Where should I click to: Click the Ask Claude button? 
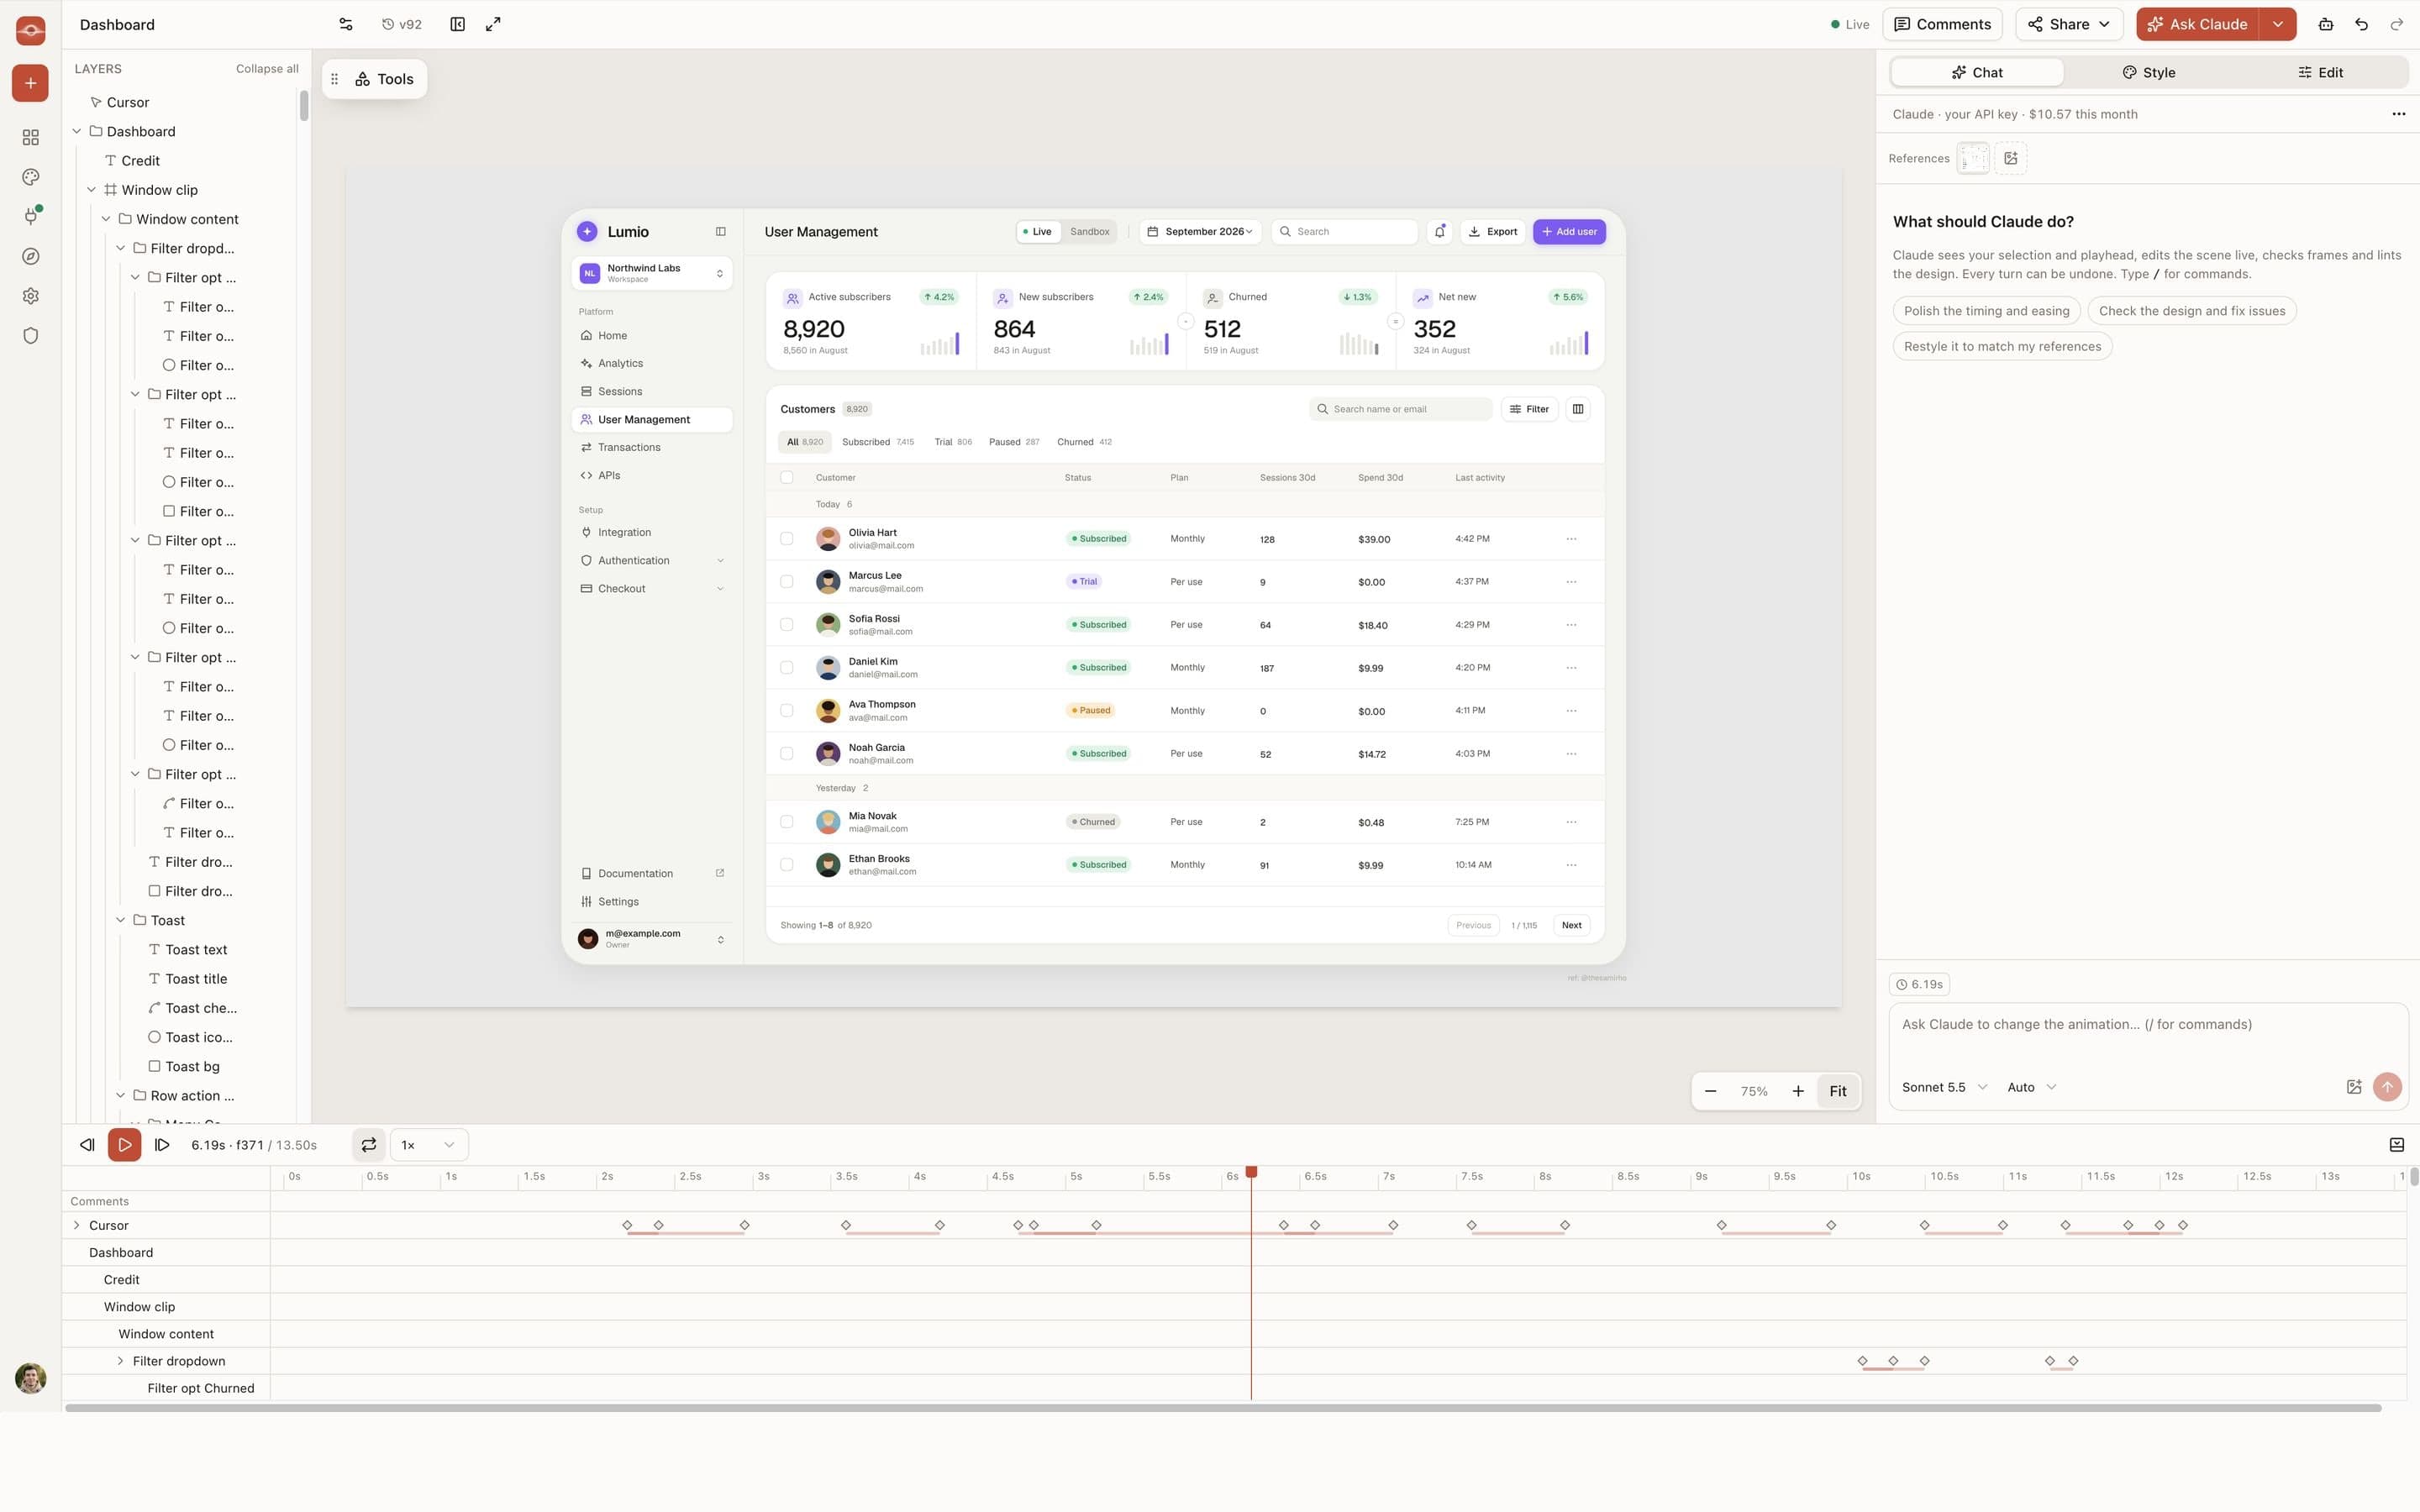[2197, 24]
